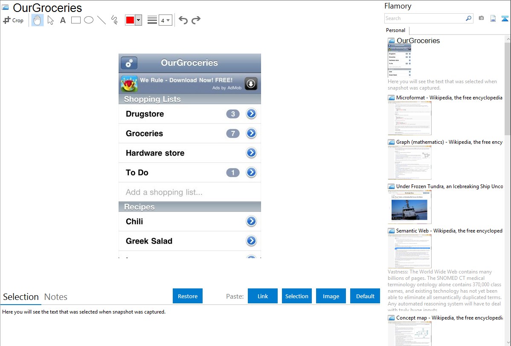Screen dimensions: 511x346
Task: Click the line thickness icon
Action: 152,20
